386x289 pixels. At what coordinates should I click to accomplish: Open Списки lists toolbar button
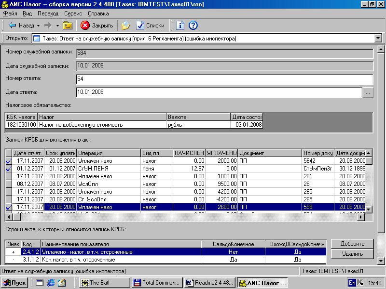[x=150, y=26]
